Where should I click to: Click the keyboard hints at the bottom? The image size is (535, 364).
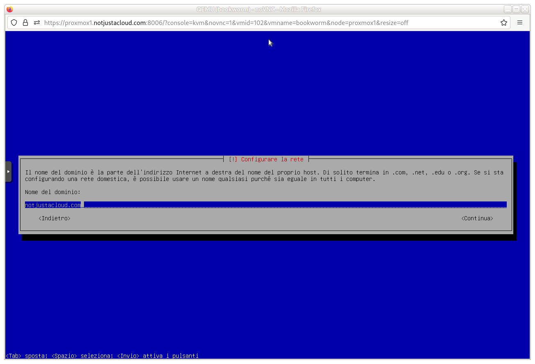102,356
